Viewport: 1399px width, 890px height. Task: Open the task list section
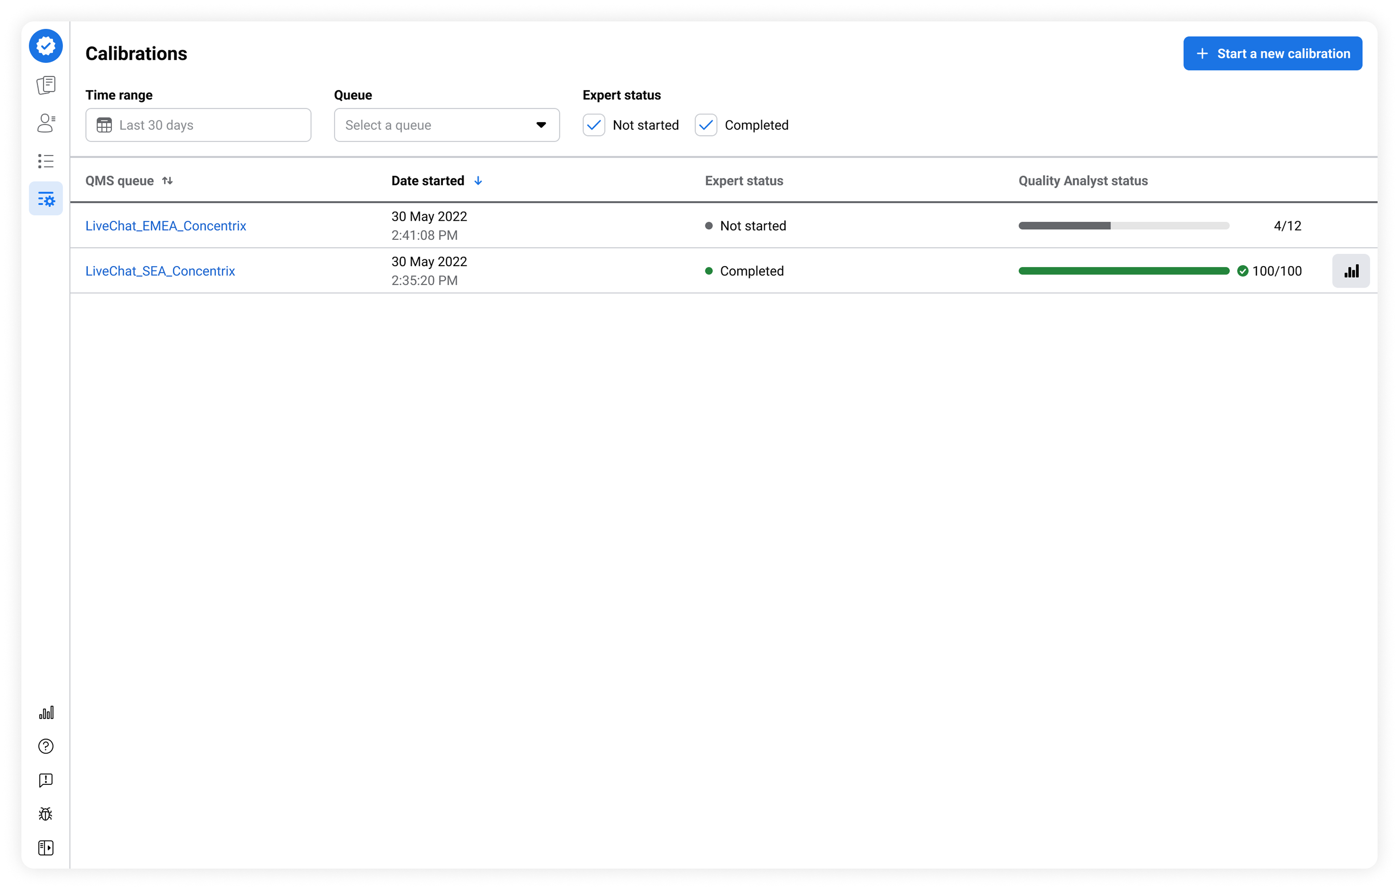(46, 161)
